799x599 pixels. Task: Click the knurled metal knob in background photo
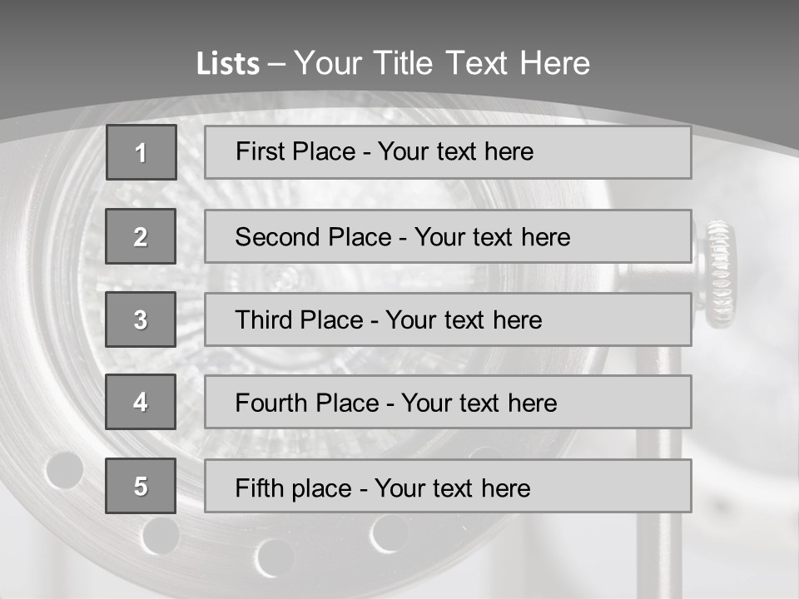pos(717,275)
